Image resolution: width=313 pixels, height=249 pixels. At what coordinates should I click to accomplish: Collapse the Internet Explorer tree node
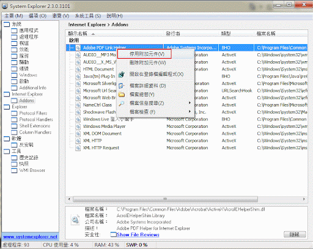tap(7, 94)
